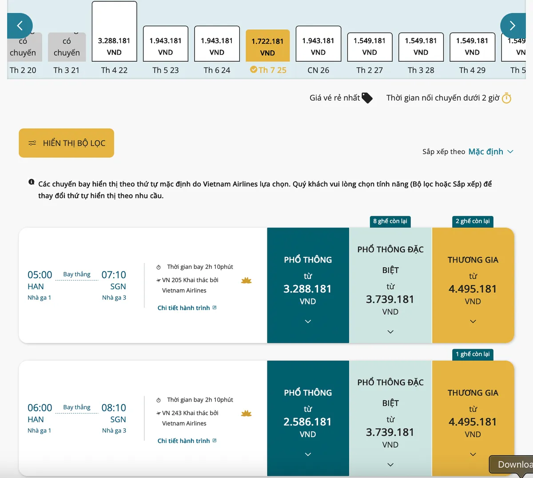Select date Th 4 22 priced 3.288.181 VND
The width and height of the screenshot is (533, 478).
click(x=114, y=31)
